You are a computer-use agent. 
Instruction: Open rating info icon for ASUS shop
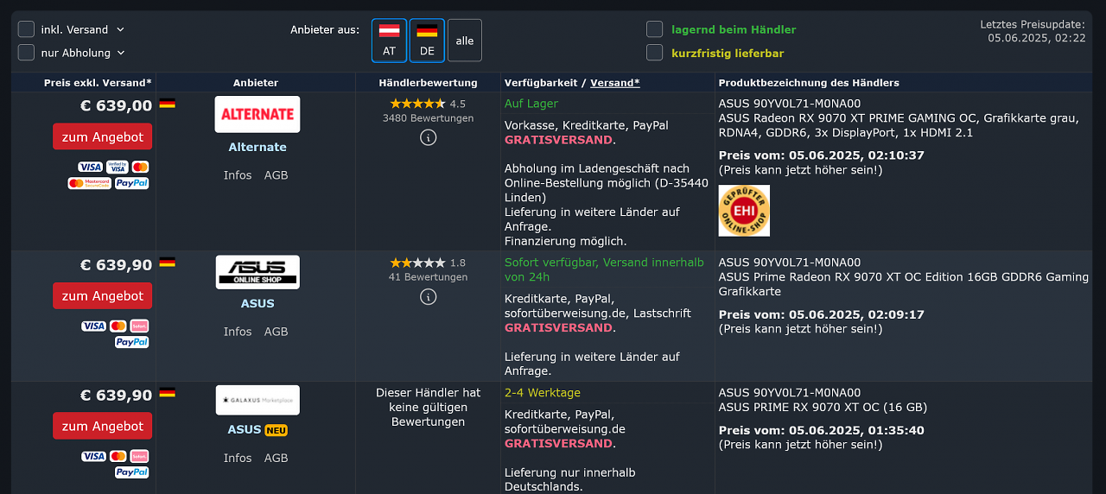(428, 297)
